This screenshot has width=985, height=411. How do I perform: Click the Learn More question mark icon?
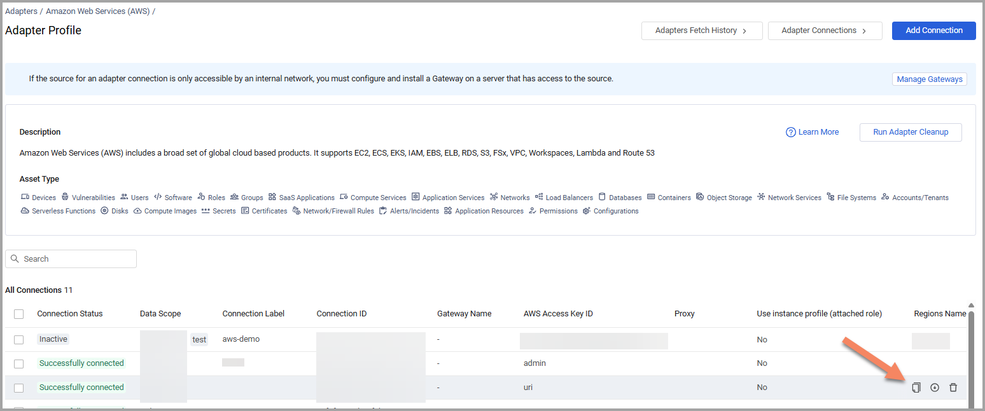tap(791, 132)
